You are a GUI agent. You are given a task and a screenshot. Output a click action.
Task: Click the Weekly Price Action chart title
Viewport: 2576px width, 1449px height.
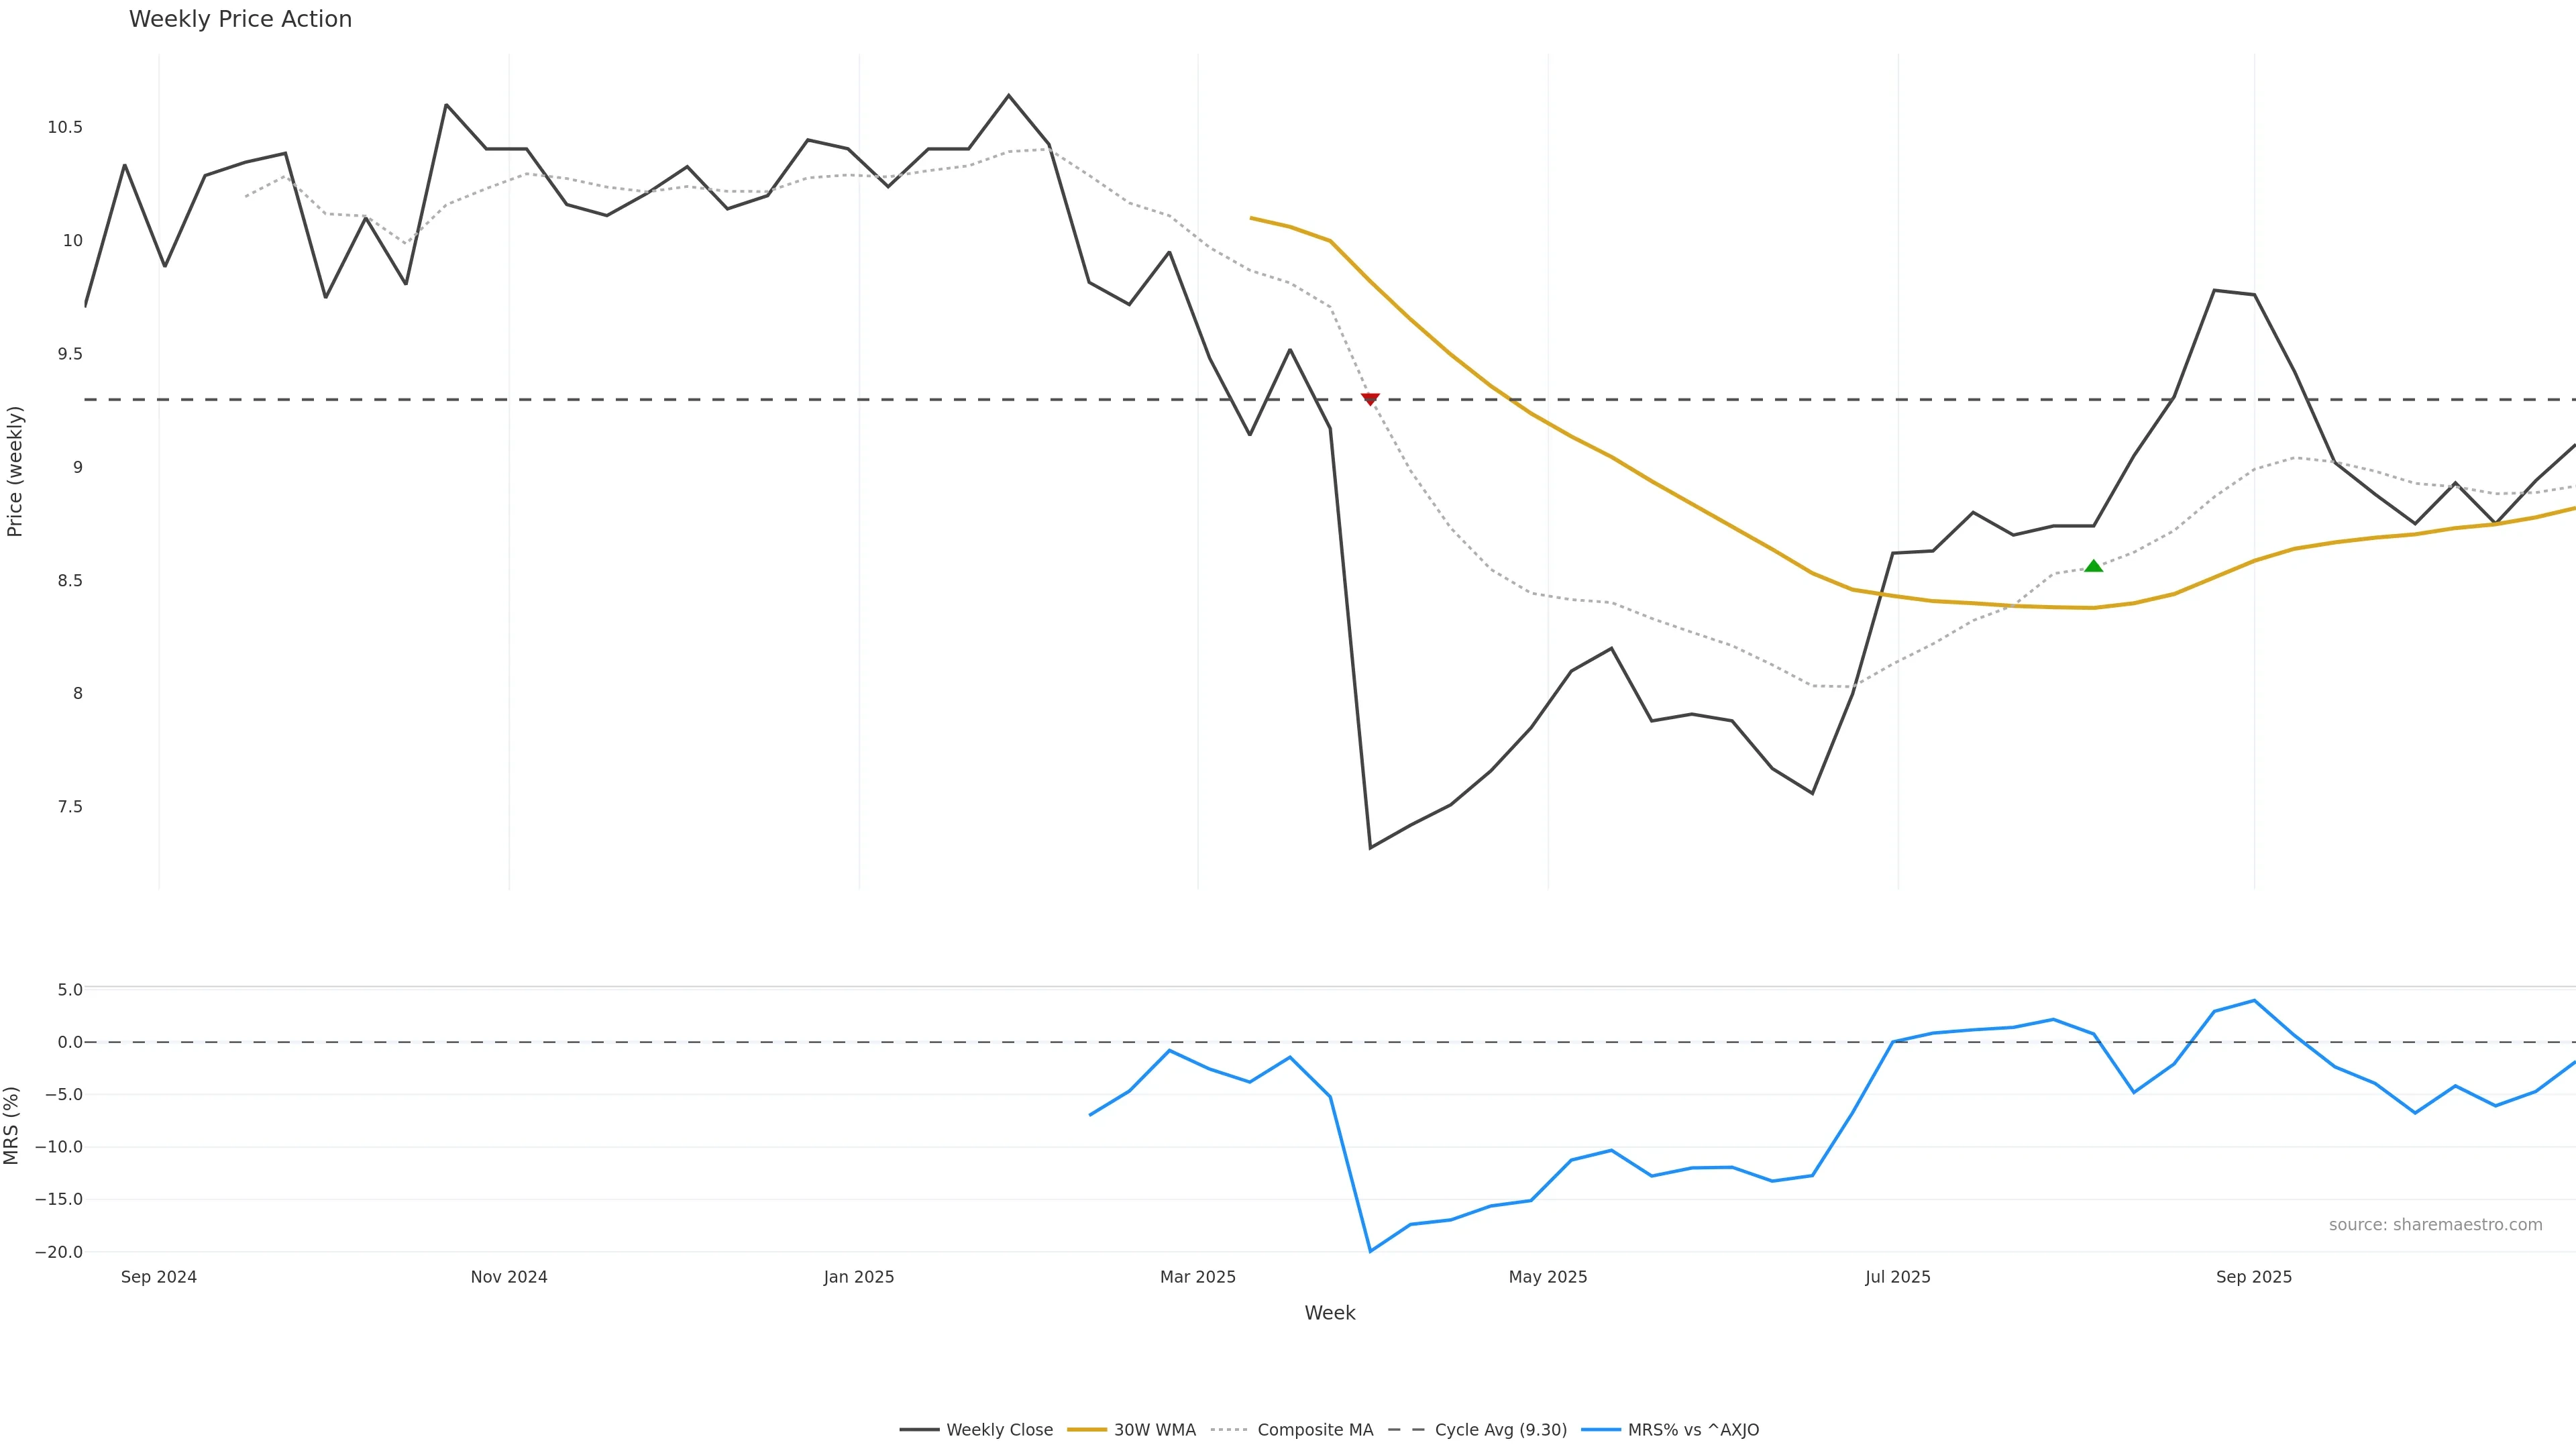(x=240, y=19)
